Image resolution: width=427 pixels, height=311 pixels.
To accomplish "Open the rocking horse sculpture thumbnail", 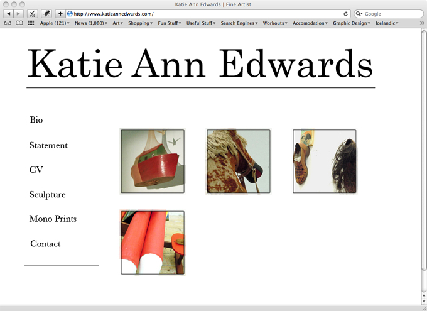I will click(x=239, y=161).
